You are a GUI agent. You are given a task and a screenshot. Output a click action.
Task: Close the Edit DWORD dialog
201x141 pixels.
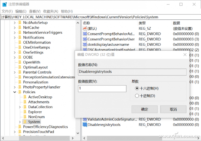185,55
